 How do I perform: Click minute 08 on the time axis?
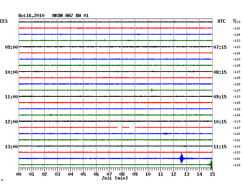coord(122,174)
